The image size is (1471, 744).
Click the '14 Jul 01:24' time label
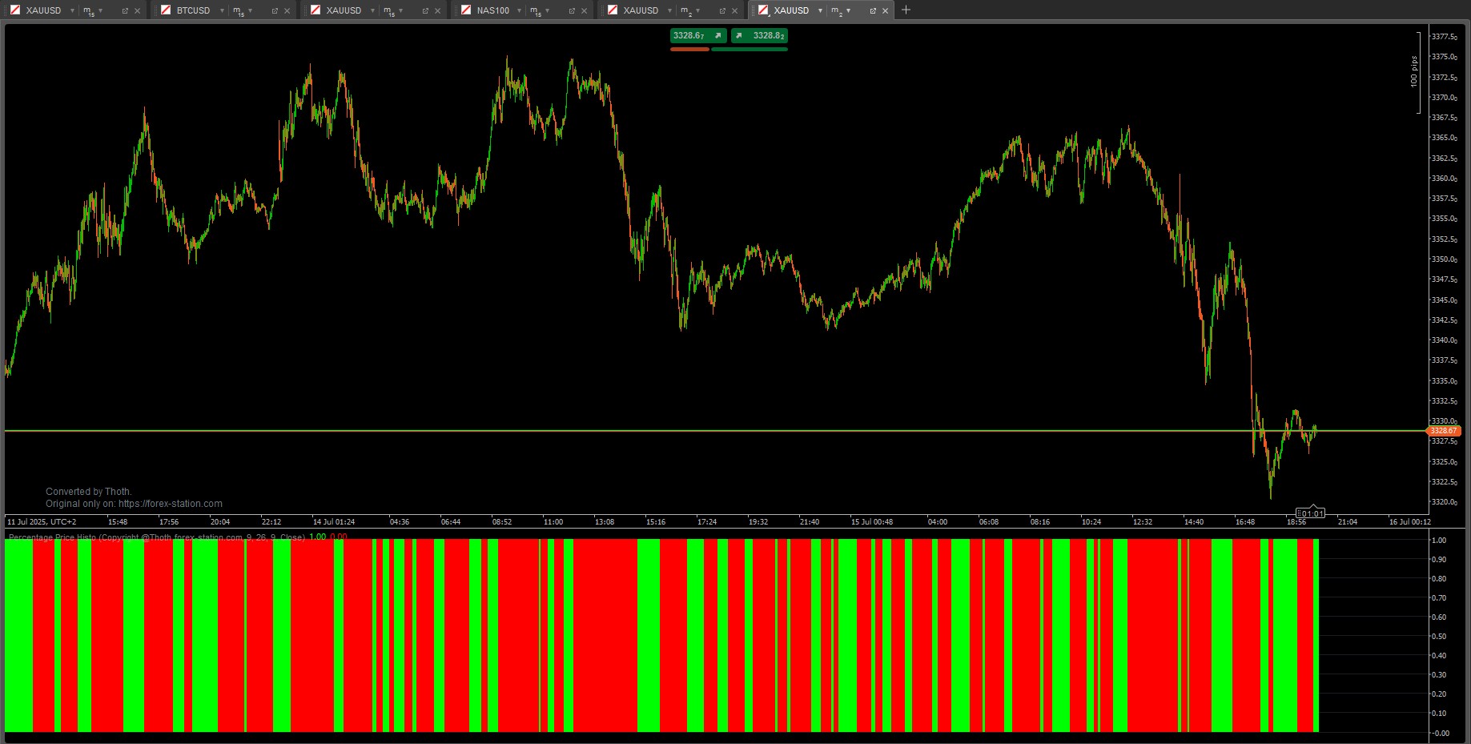pos(333,522)
